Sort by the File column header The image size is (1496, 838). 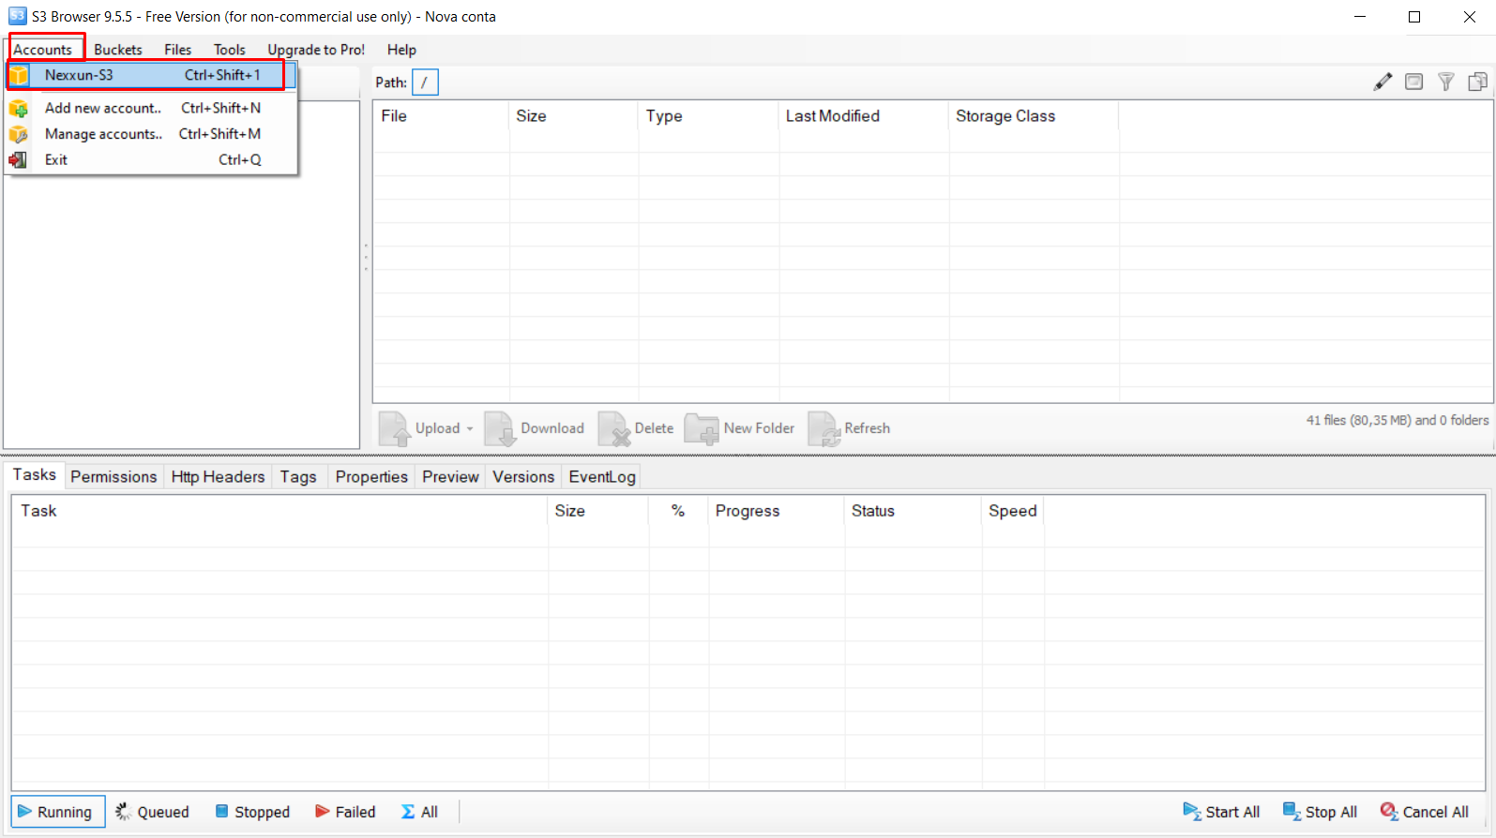point(441,116)
